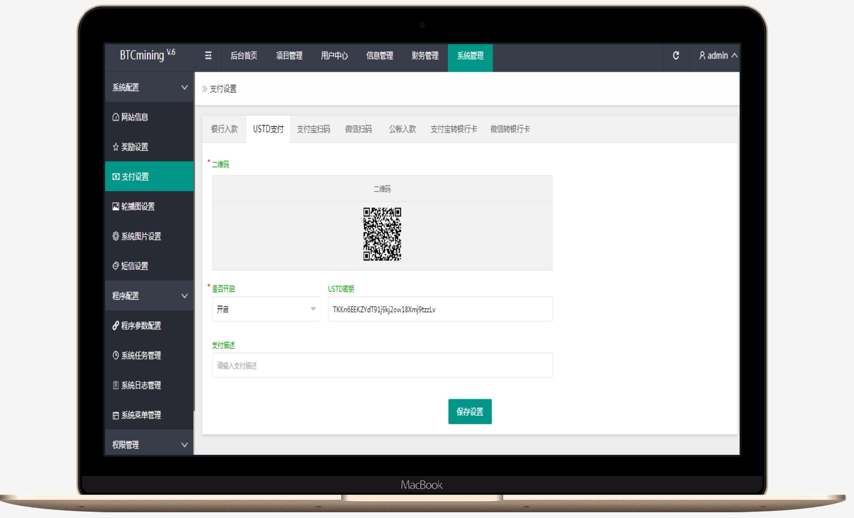Click the 程序参数配置 link icon
854x518 pixels.
coord(116,326)
